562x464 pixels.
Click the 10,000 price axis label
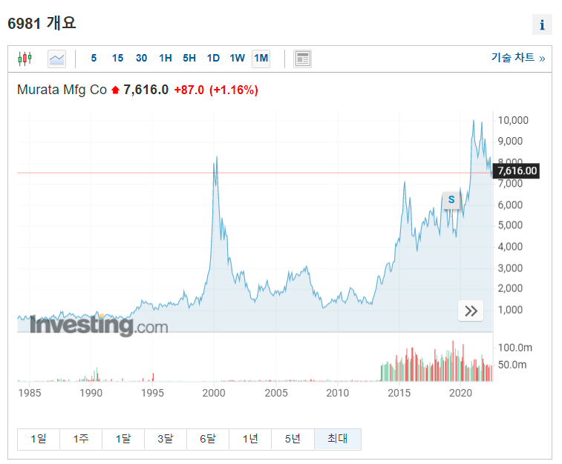pyautogui.click(x=513, y=121)
